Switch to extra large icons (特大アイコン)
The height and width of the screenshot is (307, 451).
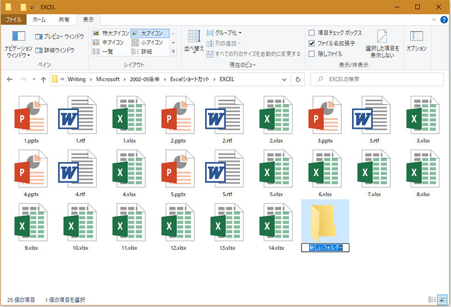[111, 33]
